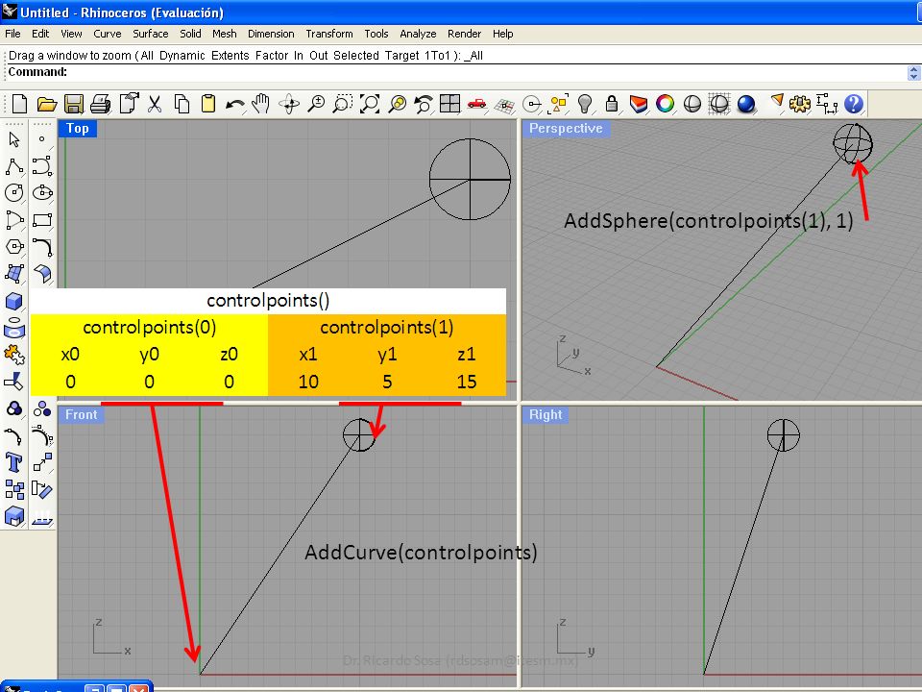
Task: Open the Solid menu
Action: pos(190,35)
